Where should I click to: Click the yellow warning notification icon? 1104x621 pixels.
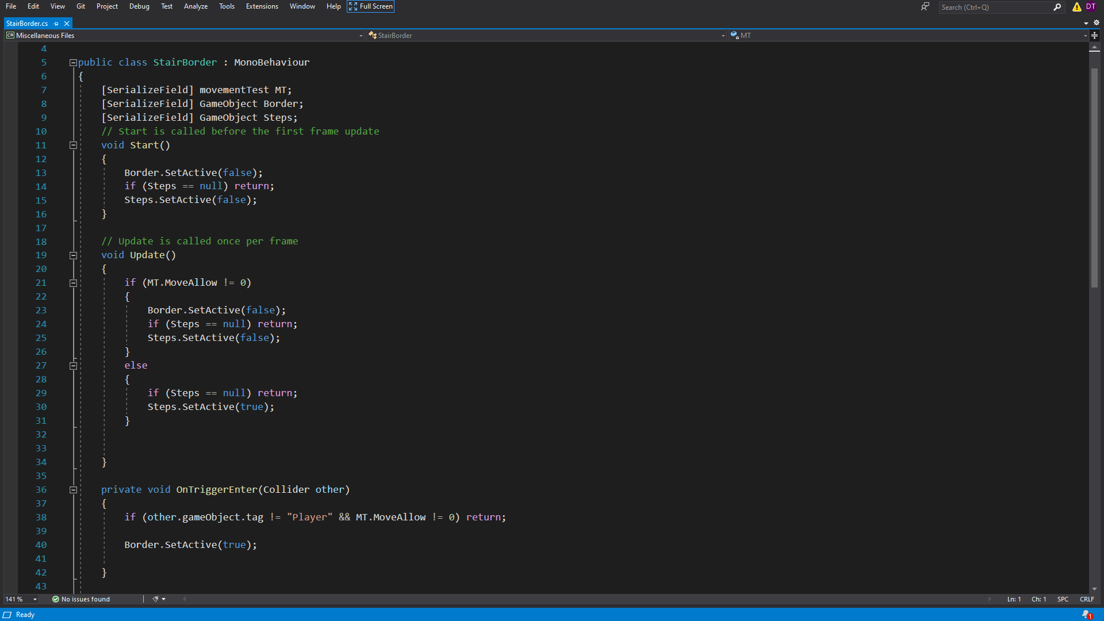tap(1076, 7)
